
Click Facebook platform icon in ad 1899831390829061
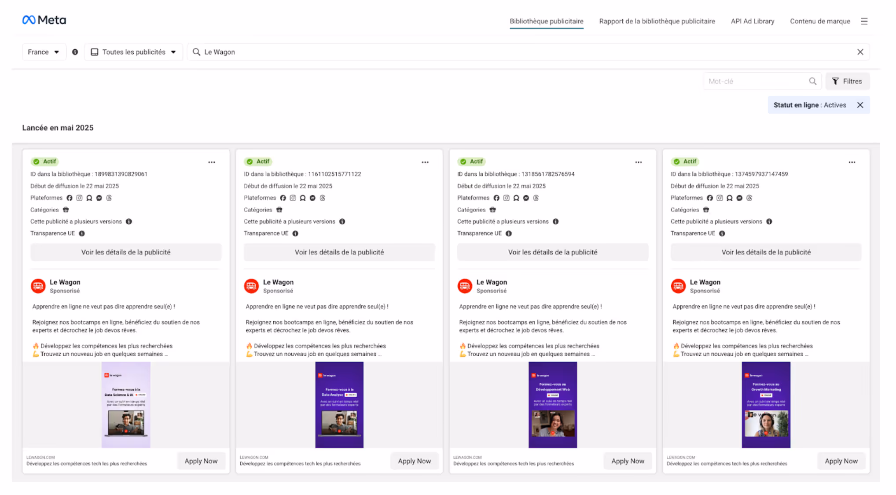[70, 198]
